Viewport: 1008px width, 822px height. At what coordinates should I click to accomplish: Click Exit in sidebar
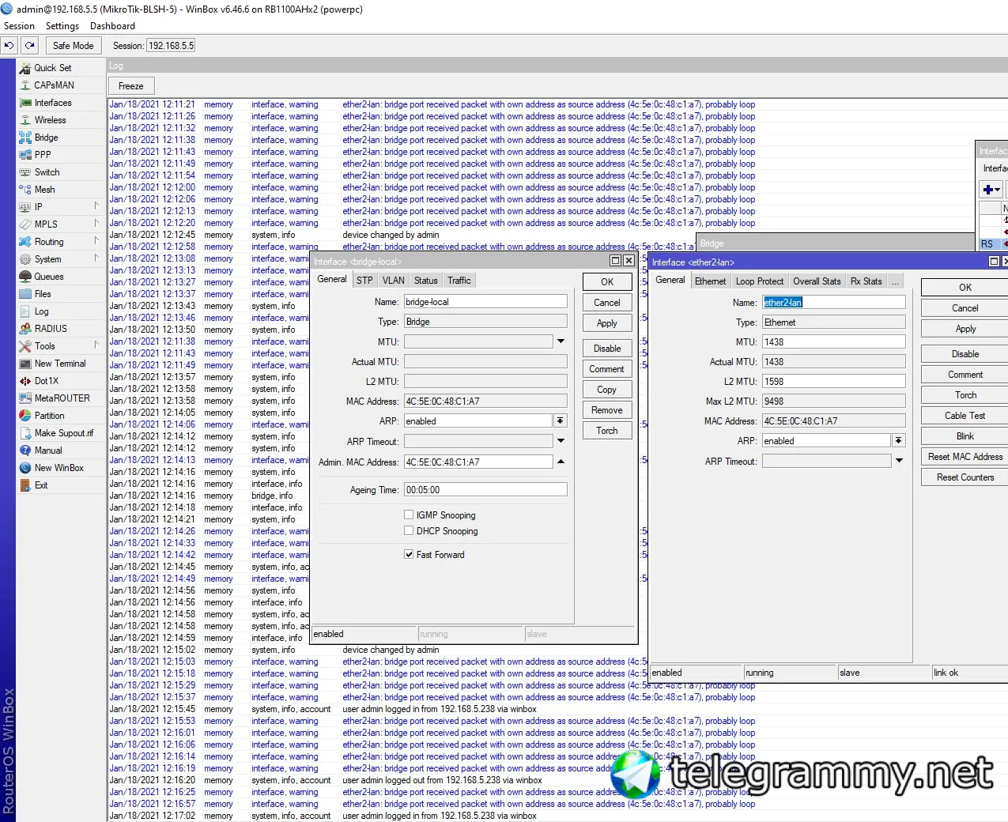pyautogui.click(x=41, y=485)
